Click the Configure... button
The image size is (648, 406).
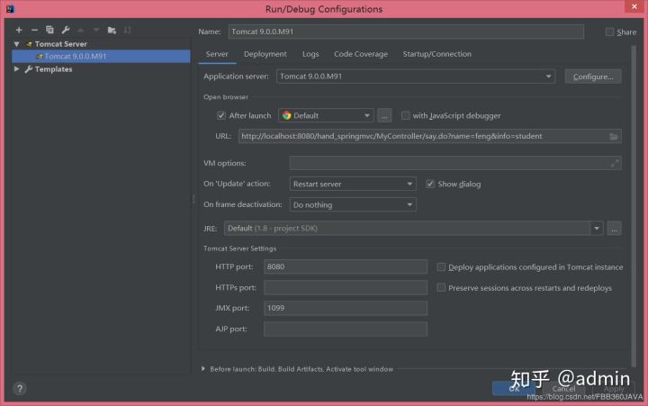click(593, 77)
